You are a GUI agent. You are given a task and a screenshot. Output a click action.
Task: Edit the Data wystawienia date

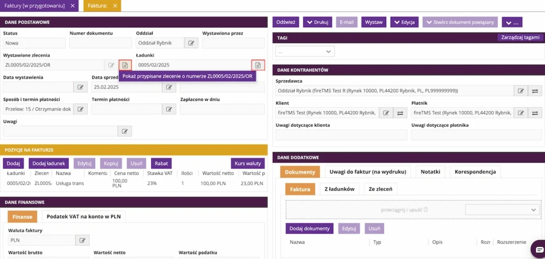click(x=81, y=87)
